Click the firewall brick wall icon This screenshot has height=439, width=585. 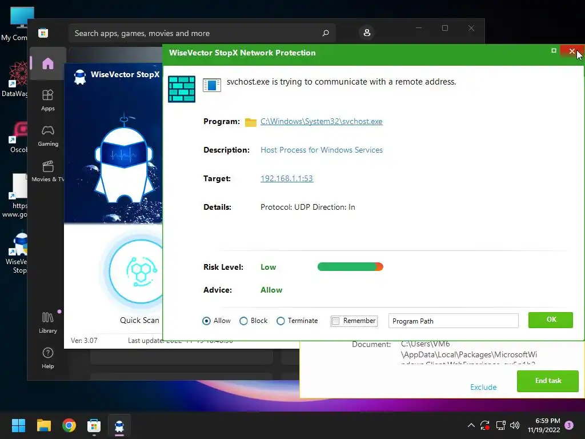pos(182,89)
